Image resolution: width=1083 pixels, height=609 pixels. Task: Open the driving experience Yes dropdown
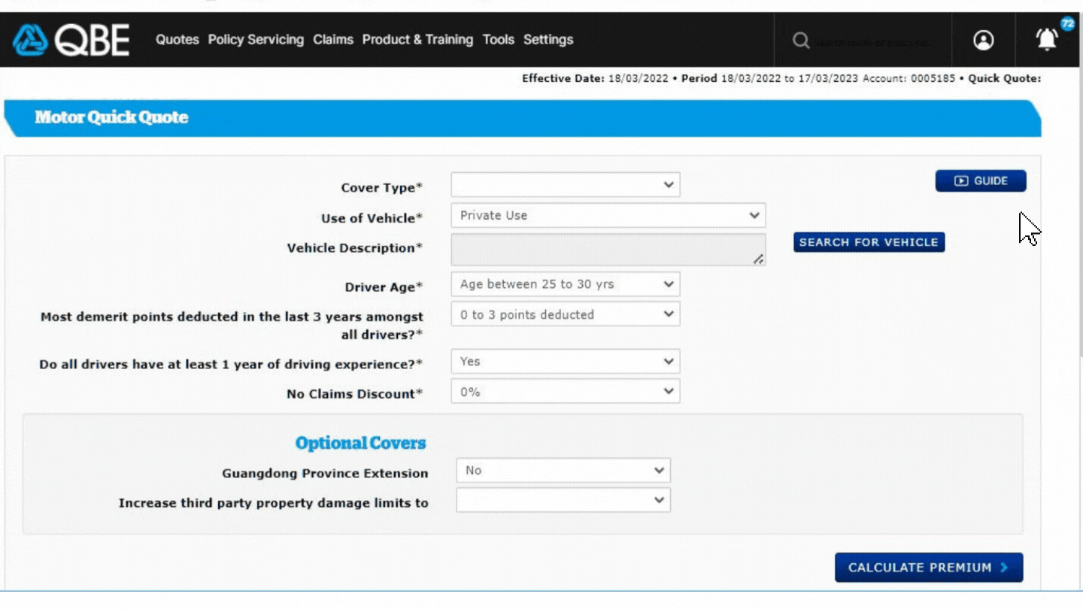pos(566,362)
